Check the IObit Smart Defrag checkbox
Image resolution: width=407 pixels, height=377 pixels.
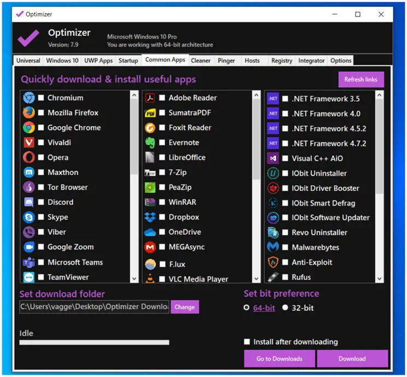pos(285,203)
